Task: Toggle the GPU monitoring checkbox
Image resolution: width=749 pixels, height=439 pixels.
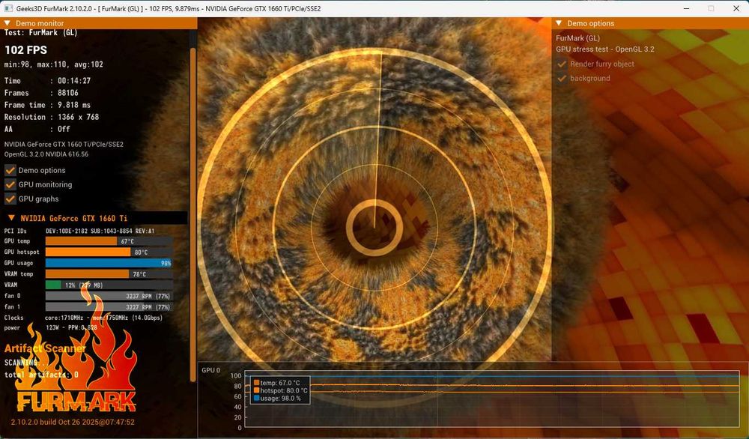Action: click(x=10, y=184)
